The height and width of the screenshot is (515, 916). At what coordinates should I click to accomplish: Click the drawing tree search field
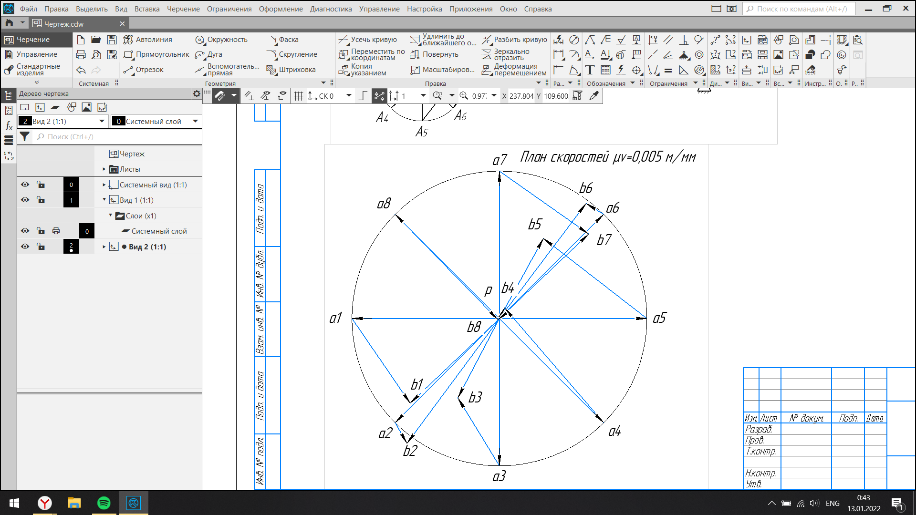point(118,137)
